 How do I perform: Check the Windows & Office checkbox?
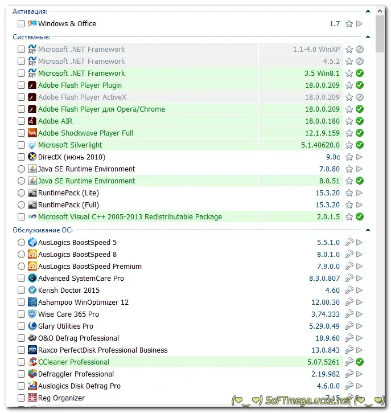[x=22, y=24]
